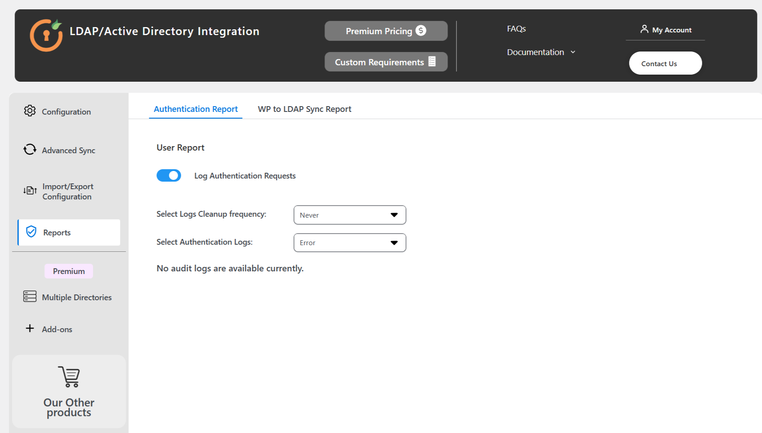
Task: Click the Premium Pricing button
Action: coord(385,31)
